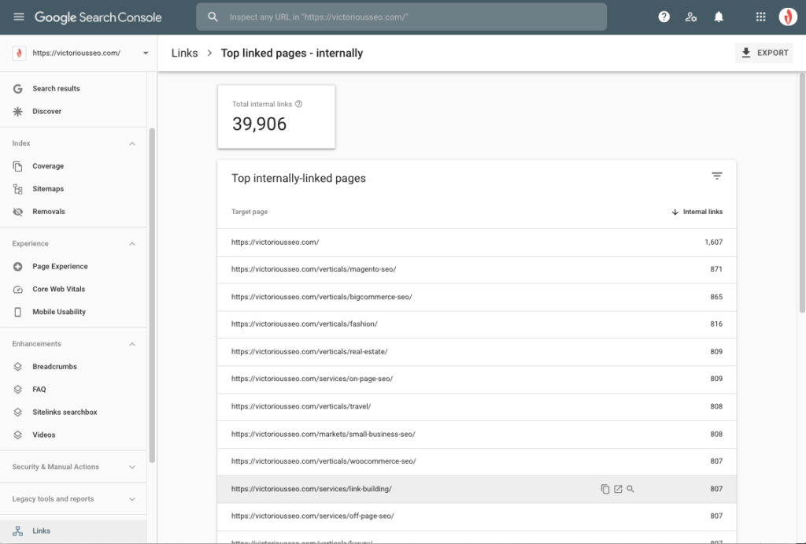
Task: Open the main hamburger menu
Action: coord(19,17)
